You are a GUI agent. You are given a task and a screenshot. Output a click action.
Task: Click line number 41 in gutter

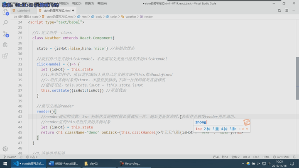click(20, 112)
